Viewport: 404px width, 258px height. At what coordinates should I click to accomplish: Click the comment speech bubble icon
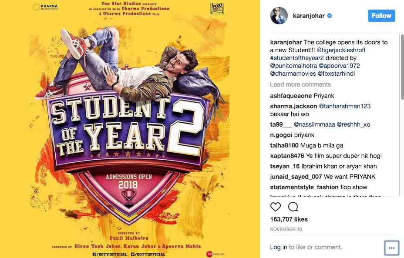coord(293,207)
